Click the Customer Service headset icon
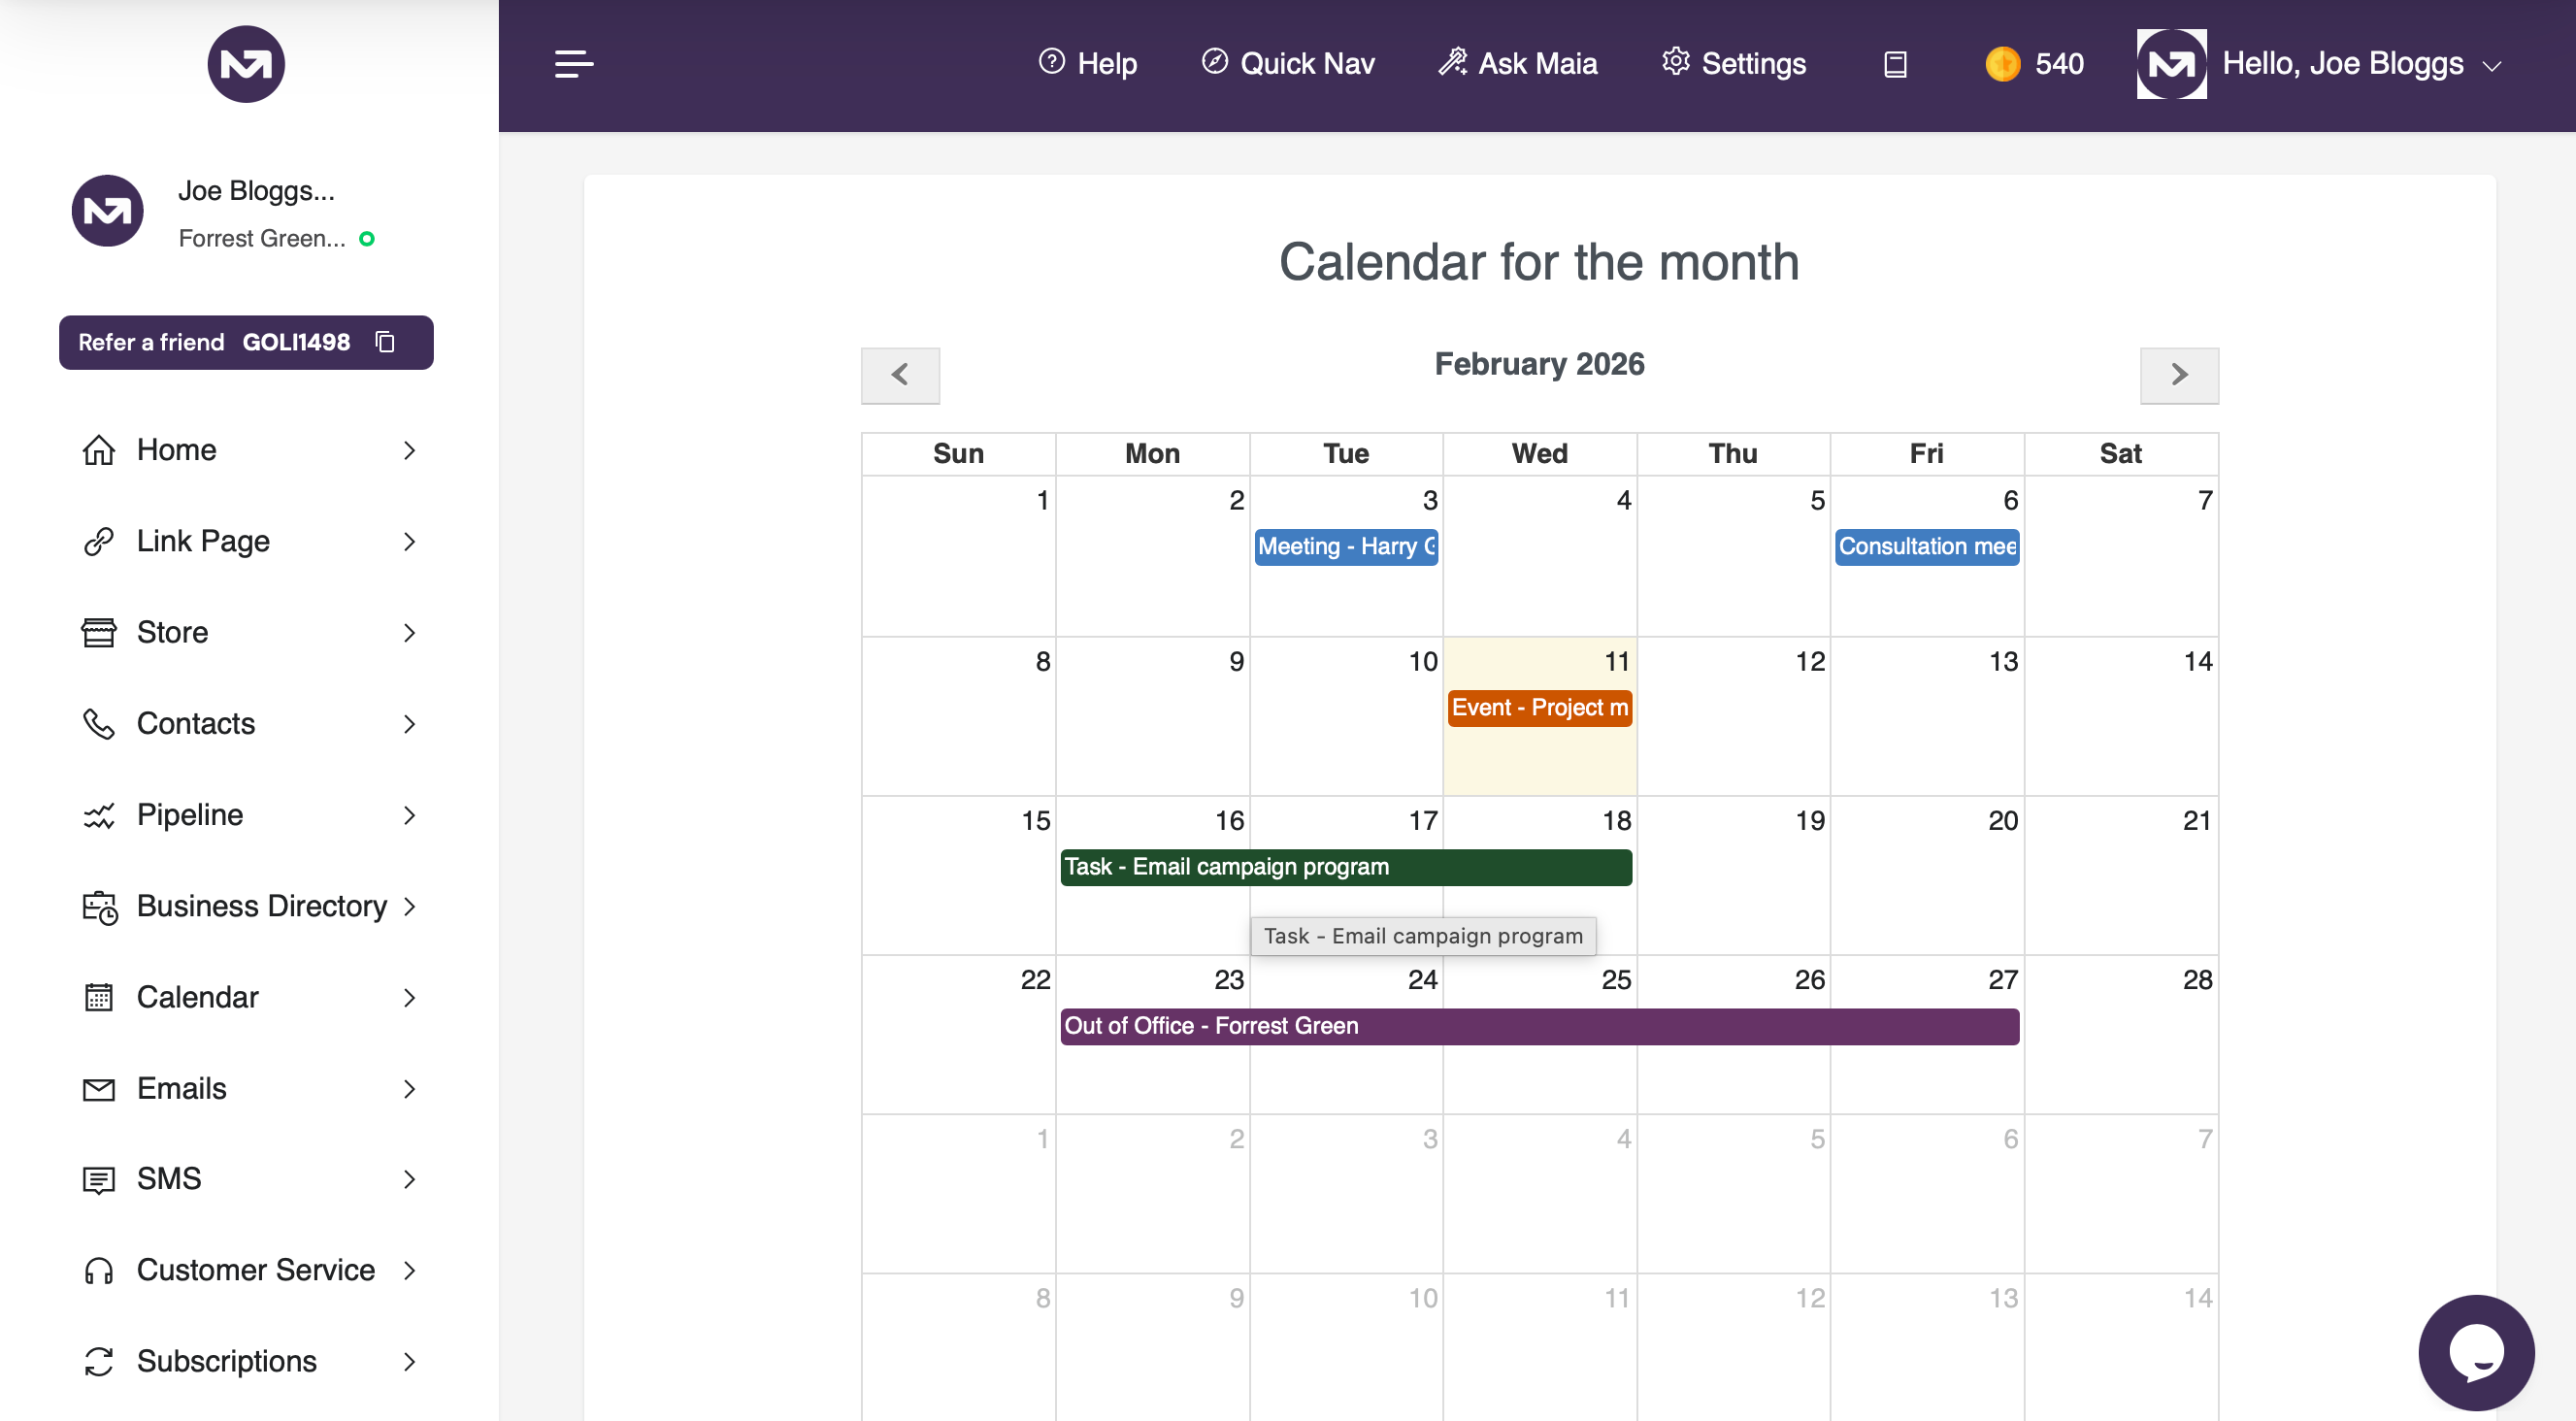This screenshot has height=1421, width=2576. coord(98,1271)
